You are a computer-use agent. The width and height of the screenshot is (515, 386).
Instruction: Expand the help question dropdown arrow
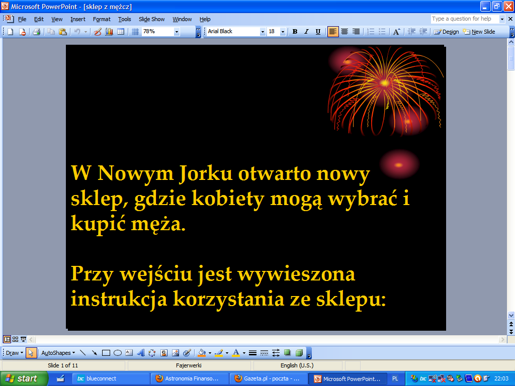[x=502, y=19]
